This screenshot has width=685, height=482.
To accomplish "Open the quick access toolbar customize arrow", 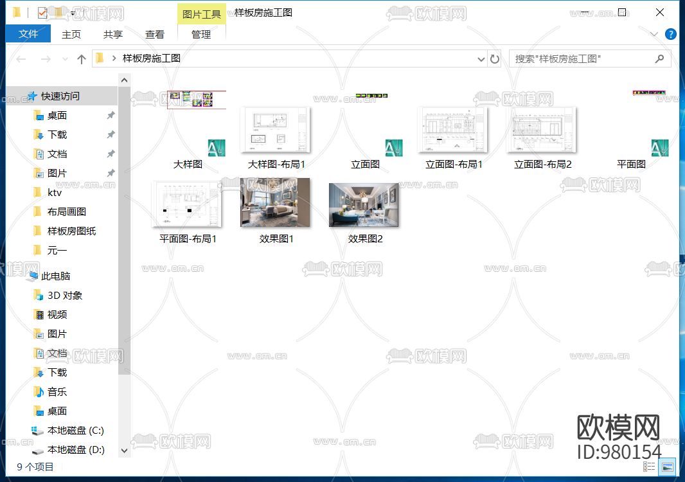I will pyautogui.click(x=73, y=12).
